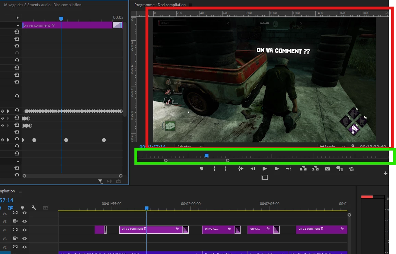The width and height of the screenshot is (396, 254).
Task: Select last round keyframe on the round-keyframe row
Action: (104, 140)
